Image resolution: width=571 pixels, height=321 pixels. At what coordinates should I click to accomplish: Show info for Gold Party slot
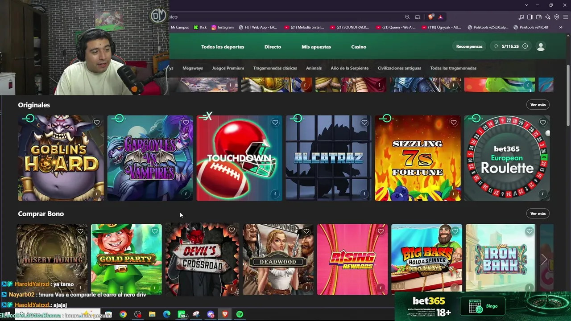[155, 288]
